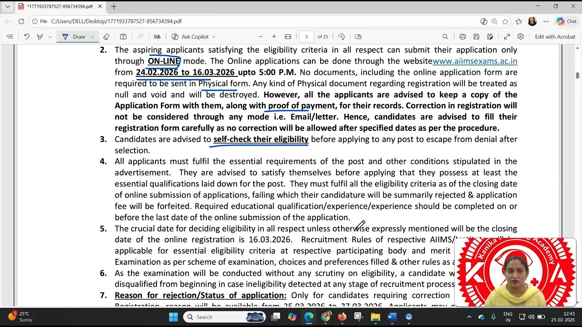Open the Windows Start menu
Viewport: 582px width, 327px height.
tap(173, 317)
